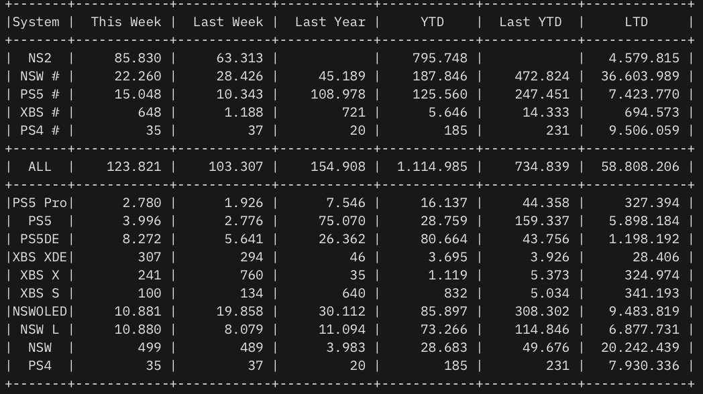Select the This Week column header
Viewport: 703px width, 394px height.
125,22
